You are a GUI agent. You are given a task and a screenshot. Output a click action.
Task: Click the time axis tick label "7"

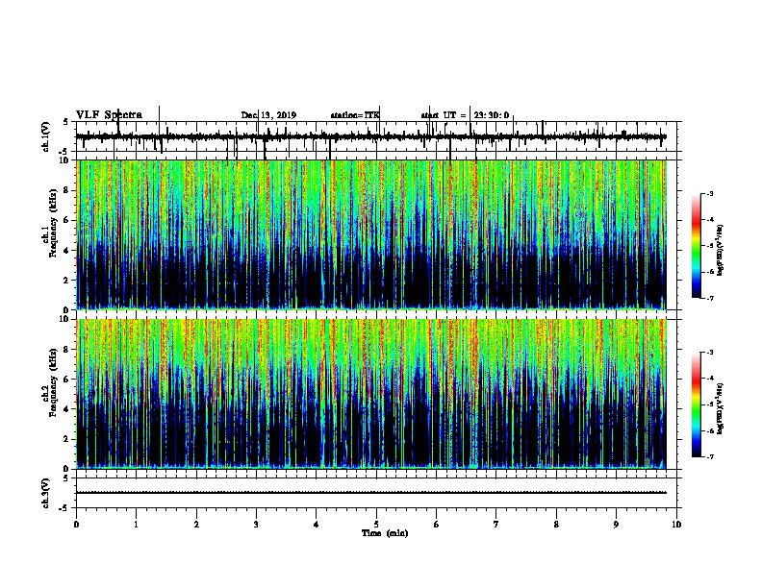tap(496, 525)
